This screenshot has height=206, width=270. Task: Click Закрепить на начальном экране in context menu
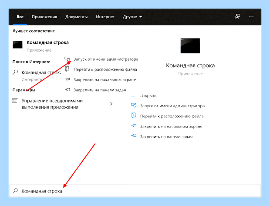coord(105,80)
